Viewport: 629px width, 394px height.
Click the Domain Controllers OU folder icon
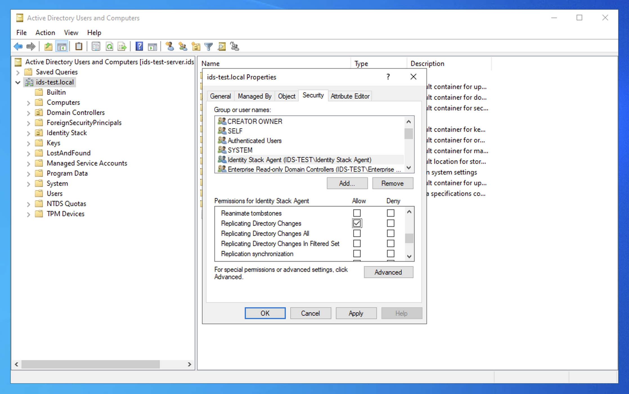coord(39,113)
